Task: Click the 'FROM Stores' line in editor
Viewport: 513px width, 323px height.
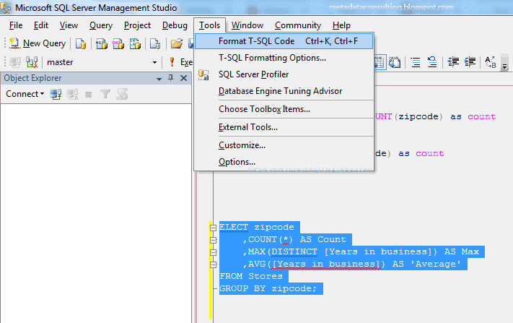Action: [251, 276]
